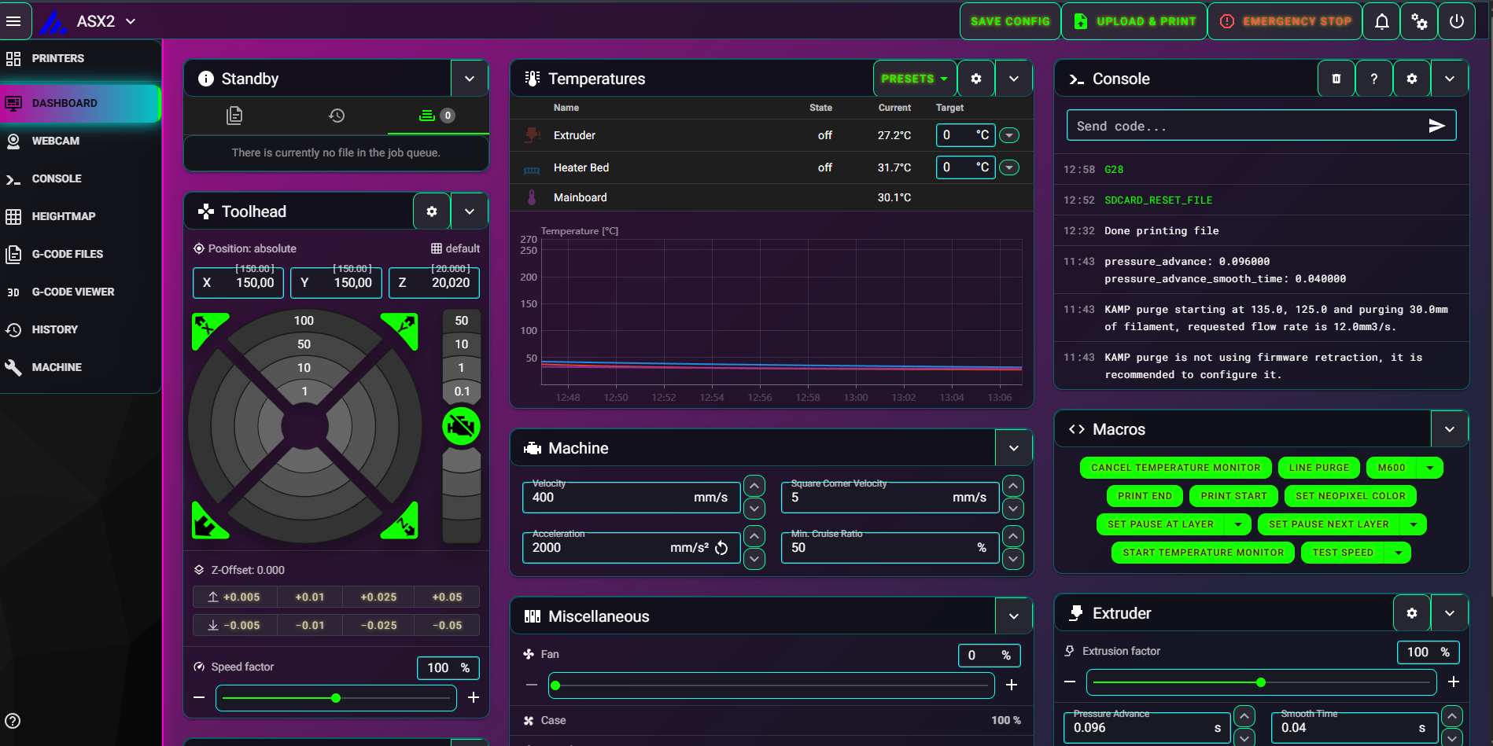
Task: Open Toolhead panel settings gear
Action: click(x=431, y=211)
